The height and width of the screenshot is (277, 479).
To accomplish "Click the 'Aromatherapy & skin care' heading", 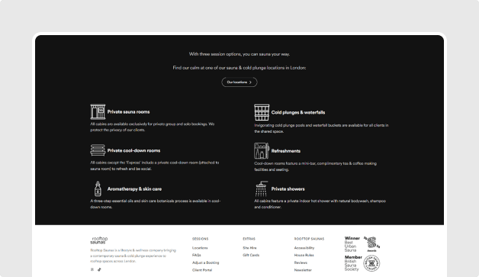I will [134, 189].
